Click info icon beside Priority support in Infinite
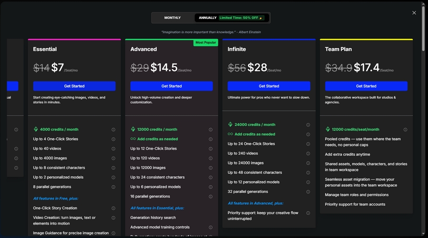428x238 pixels. pos(308,213)
